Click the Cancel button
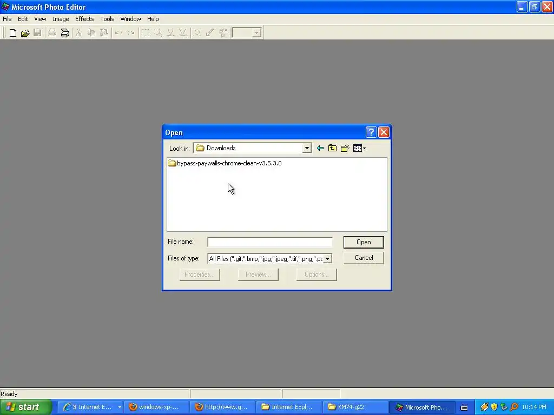This screenshot has width=554, height=415. [364, 258]
